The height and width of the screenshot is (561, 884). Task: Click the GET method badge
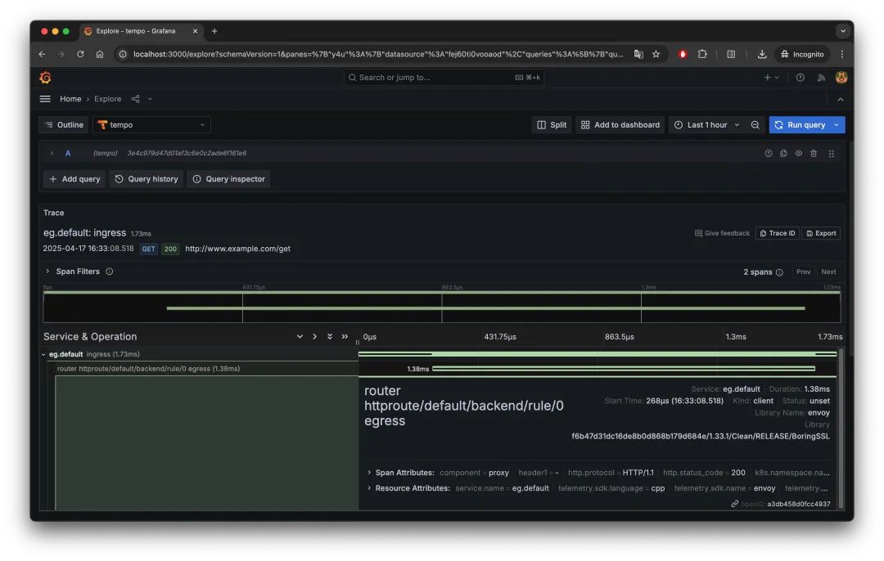pos(148,249)
